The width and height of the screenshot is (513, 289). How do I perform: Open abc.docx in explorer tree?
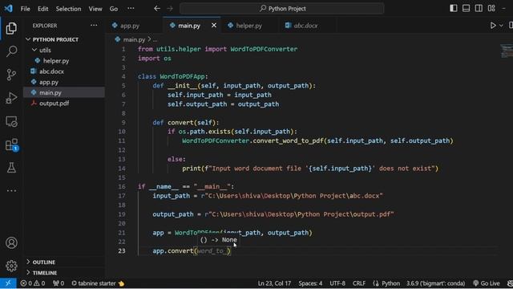(51, 71)
